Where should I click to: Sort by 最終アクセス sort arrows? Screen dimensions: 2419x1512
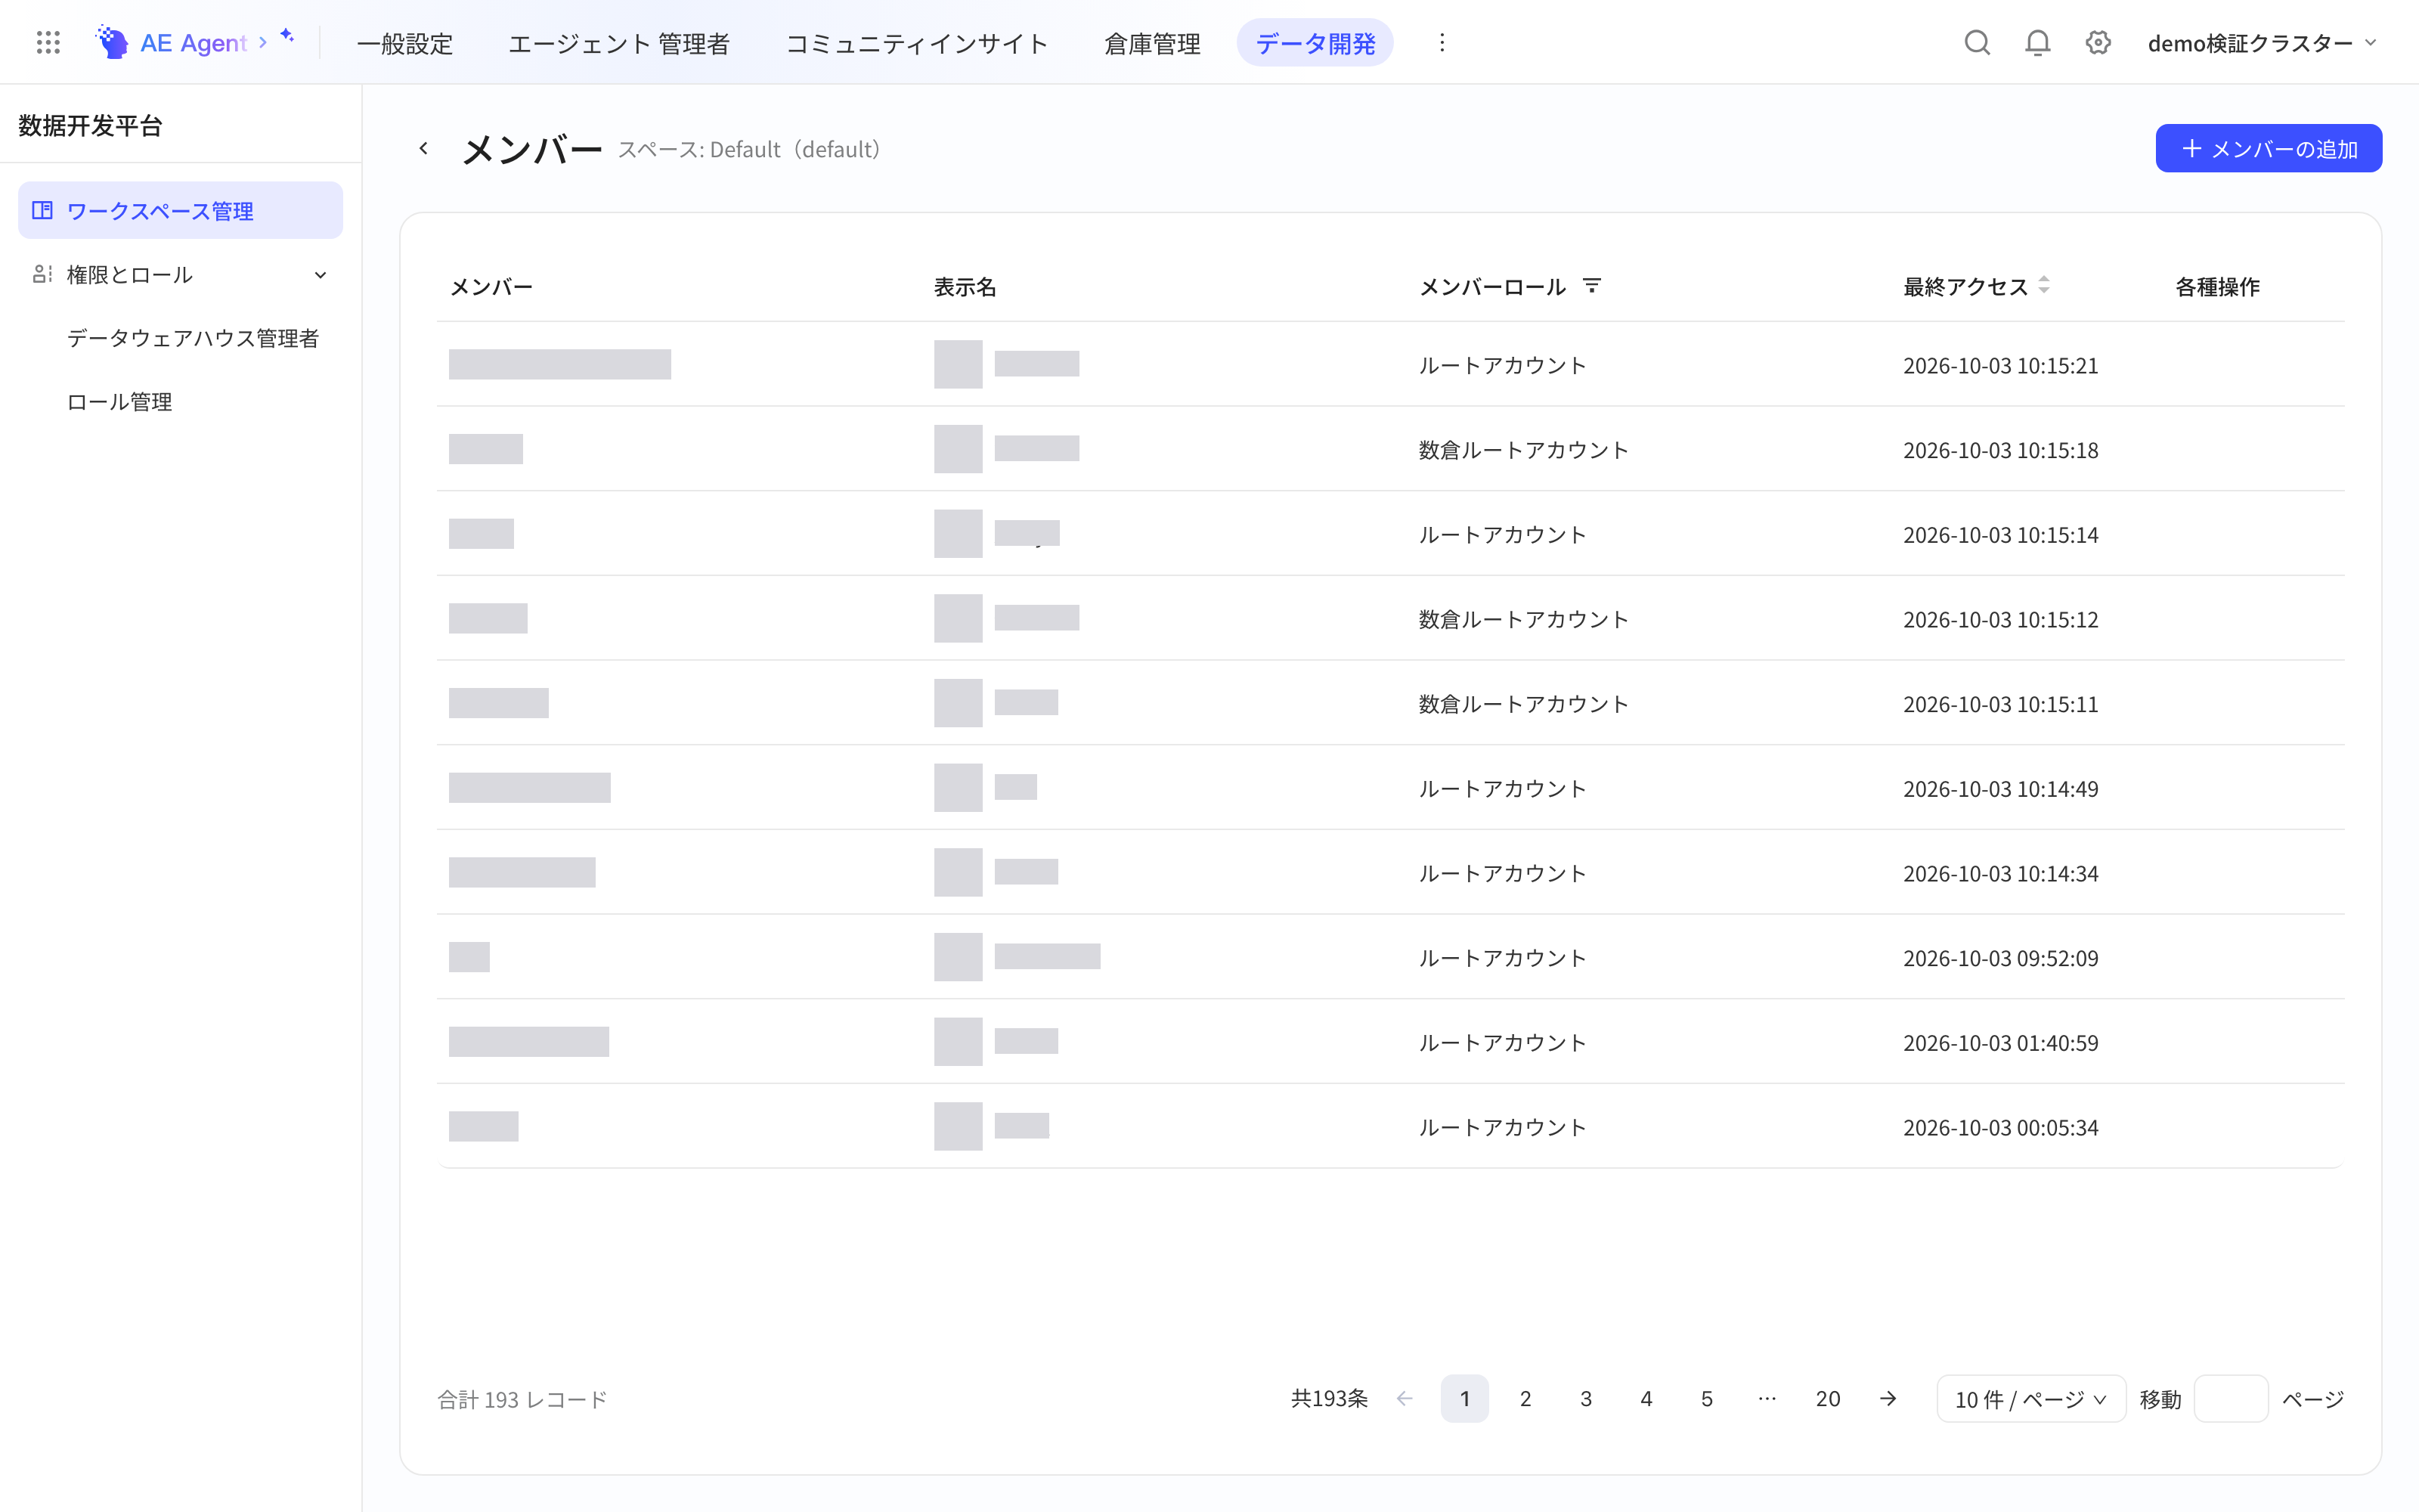(2044, 285)
